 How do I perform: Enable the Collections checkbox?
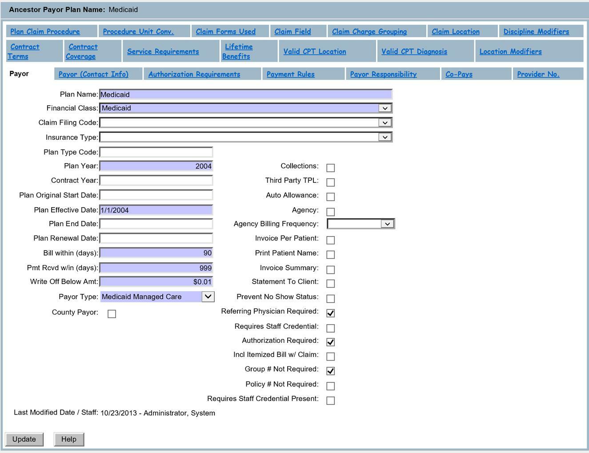tap(330, 168)
